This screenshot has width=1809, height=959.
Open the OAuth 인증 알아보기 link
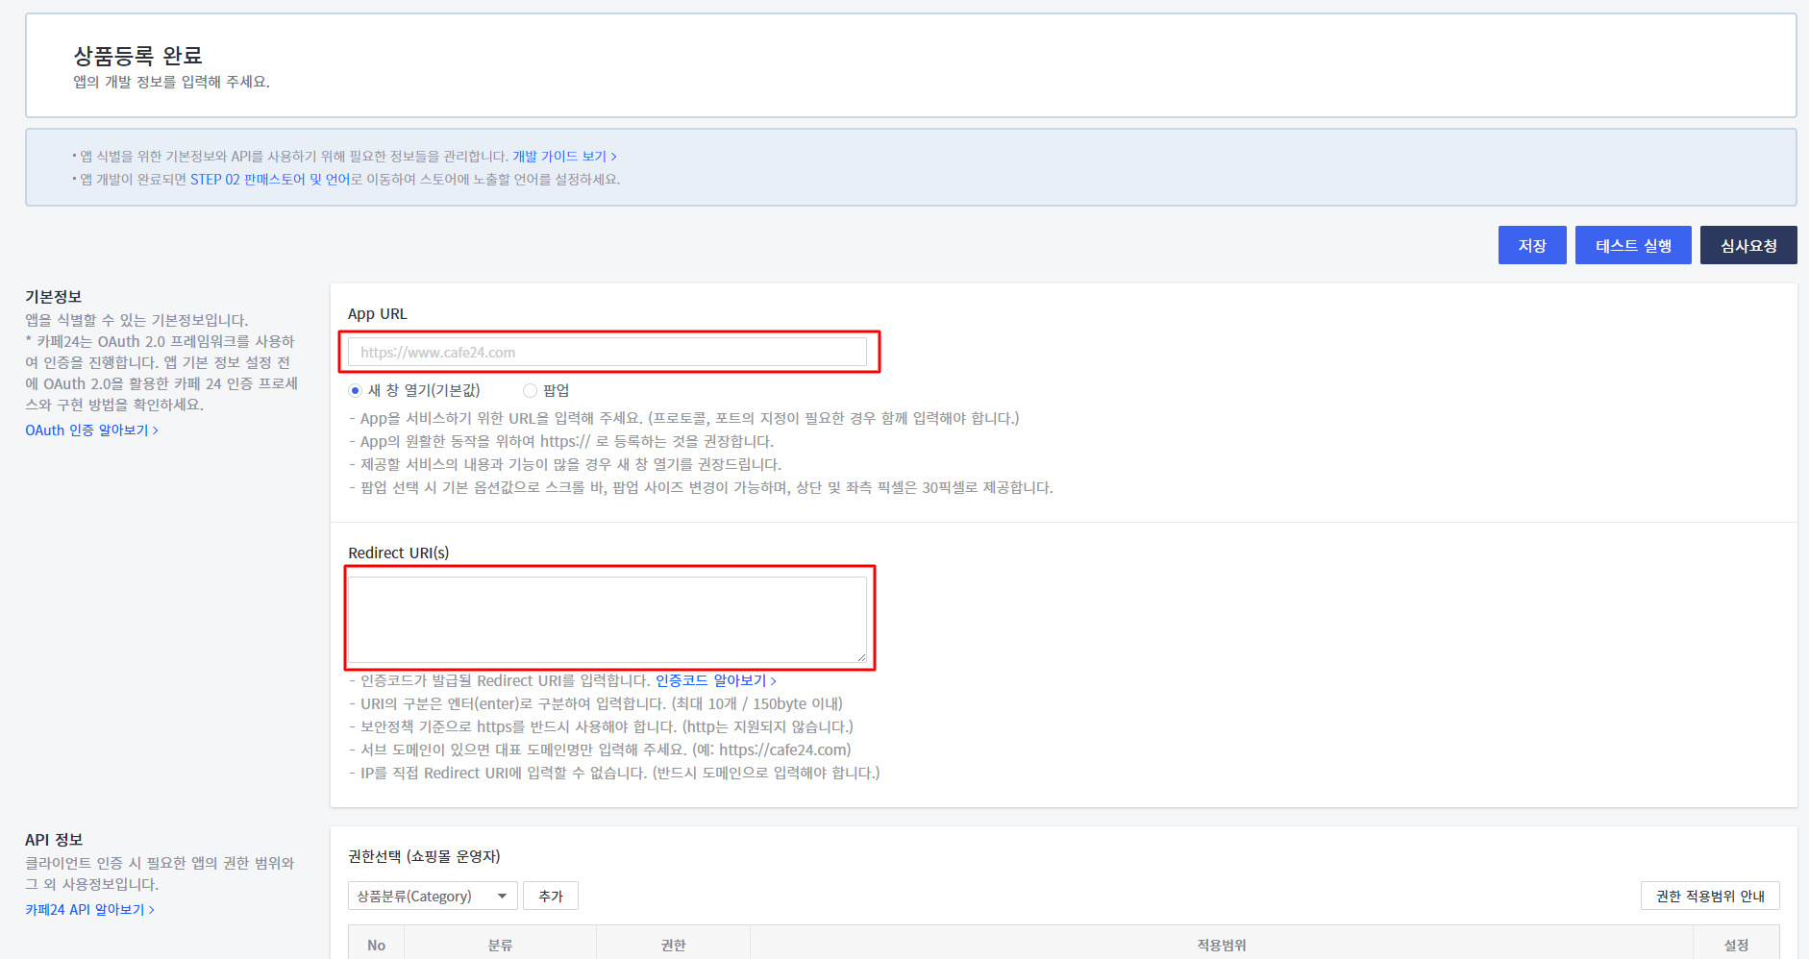[91, 430]
